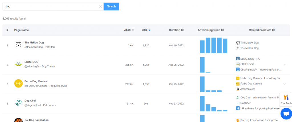The width and height of the screenshot is (292, 122).
Task: Click the @FurboDogCamera Product/Service text
Action: (46, 86)
